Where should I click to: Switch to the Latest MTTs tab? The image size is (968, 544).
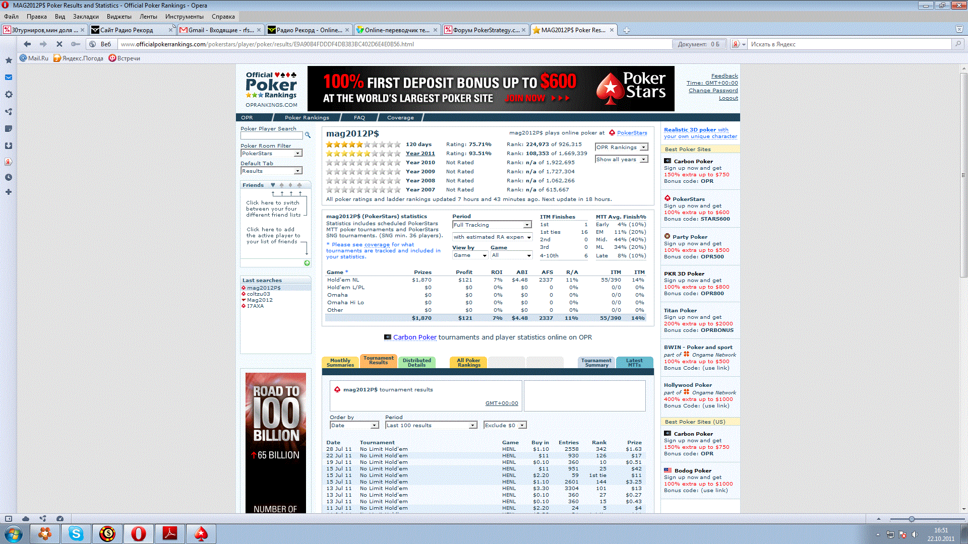click(x=634, y=363)
